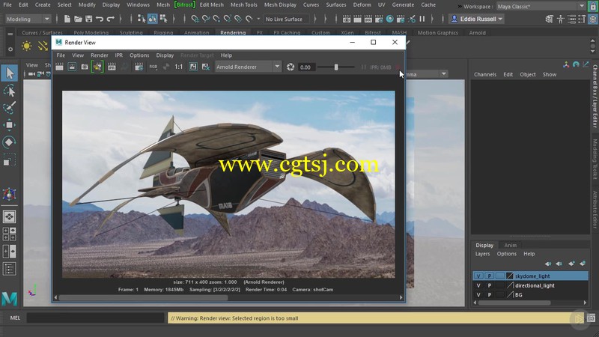This screenshot has height=337, width=599.
Task: Click Channels in the Channel Box
Action: tap(485, 74)
